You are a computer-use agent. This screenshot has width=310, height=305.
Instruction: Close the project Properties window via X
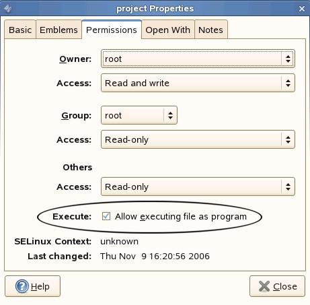point(302,9)
